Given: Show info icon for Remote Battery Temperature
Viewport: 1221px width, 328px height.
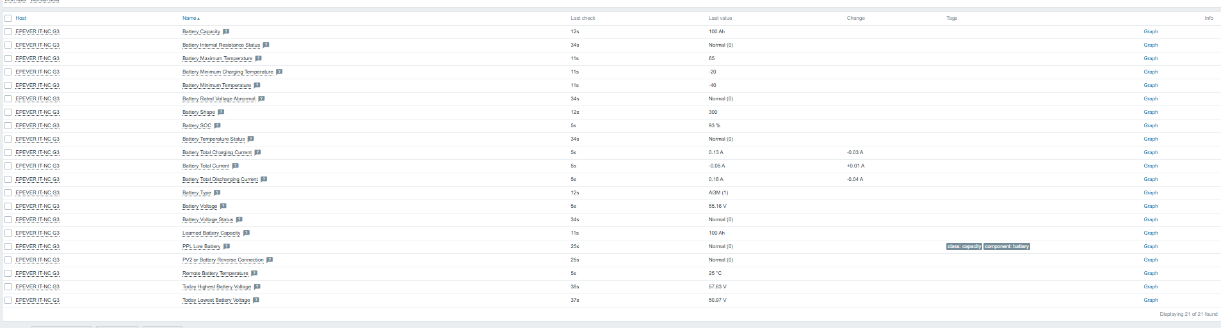Looking at the screenshot, I should pos(254,273).
